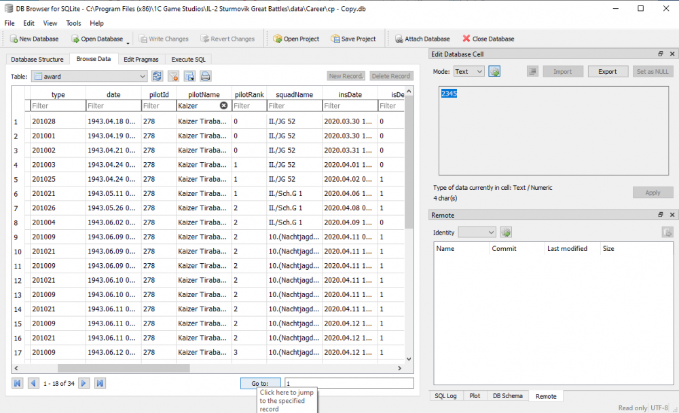Click the Go to: button
Viewport: 679px width, 413px height.
pos(261,383)
